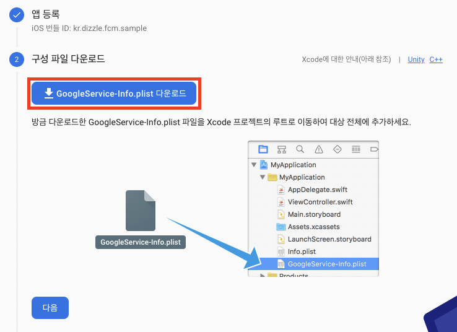This screenshot has height=332, width=457.
Task: Click the iOS bundle ID kr.dizzle.fcm.sample text
Action: (89, 28)
